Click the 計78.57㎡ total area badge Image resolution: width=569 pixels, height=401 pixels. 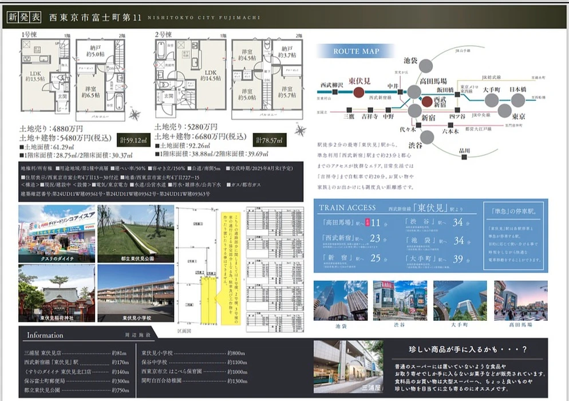pyautogui.click(x=270, y=140)
